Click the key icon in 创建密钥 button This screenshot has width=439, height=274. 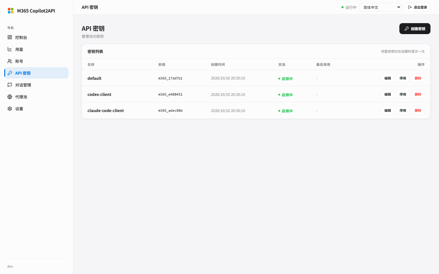[407, 29]
